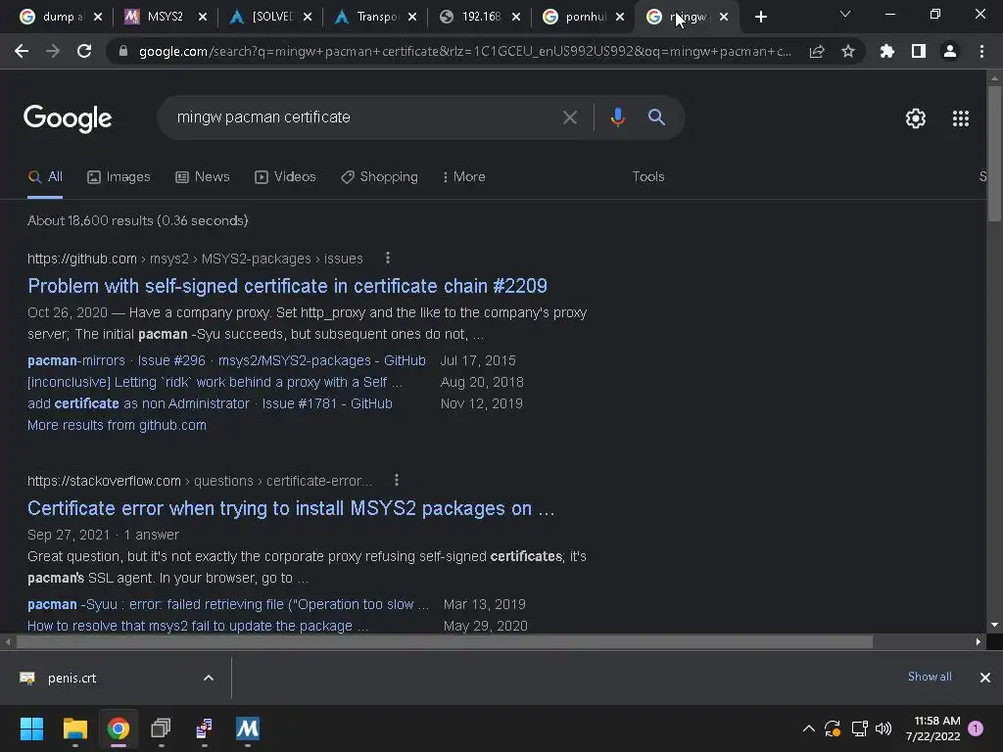The width and height of the screenshot is (1003, 752).
Task: Expand options for the penis.crt download
Action: pos(209,678)
